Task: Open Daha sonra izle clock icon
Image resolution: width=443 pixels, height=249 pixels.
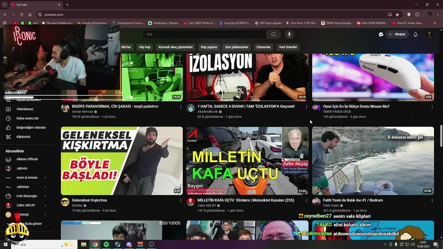Action: point(8,118)
